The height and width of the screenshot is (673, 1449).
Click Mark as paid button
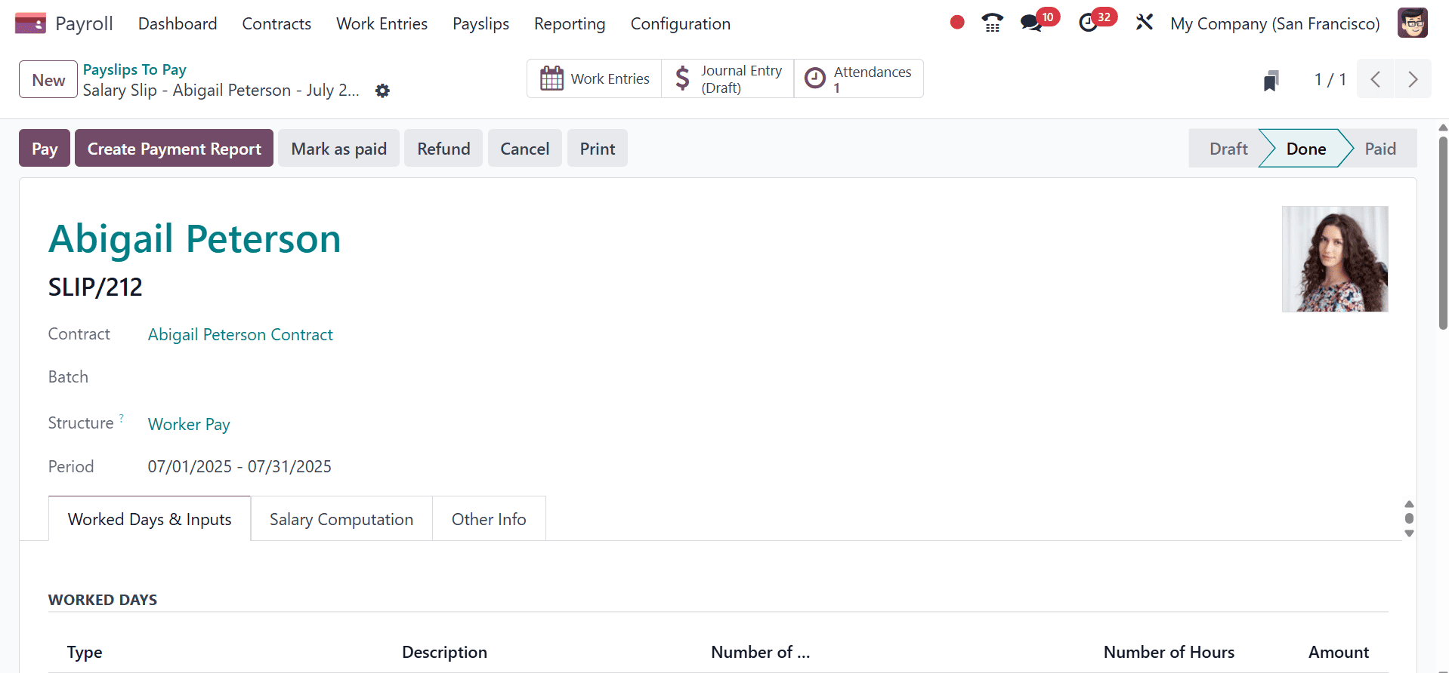pos(339,149)
